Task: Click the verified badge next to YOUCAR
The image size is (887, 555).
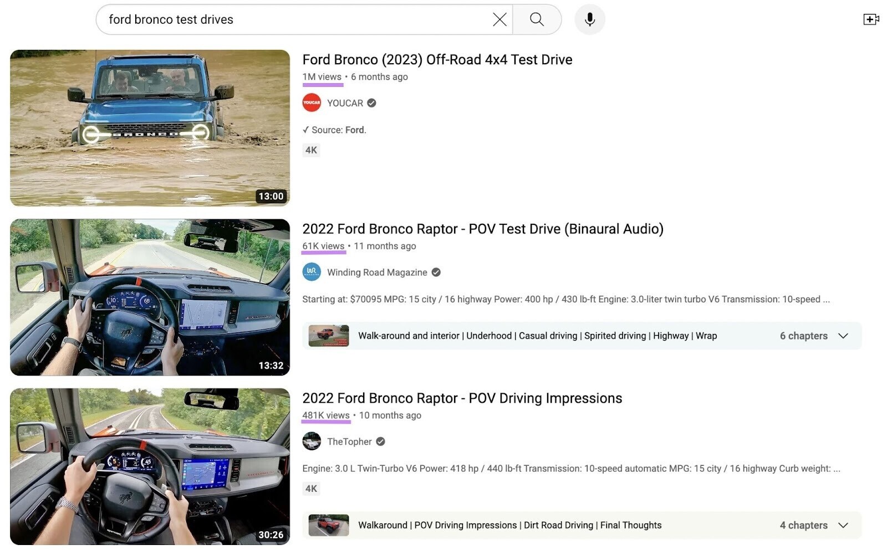Action: point(371,103)
